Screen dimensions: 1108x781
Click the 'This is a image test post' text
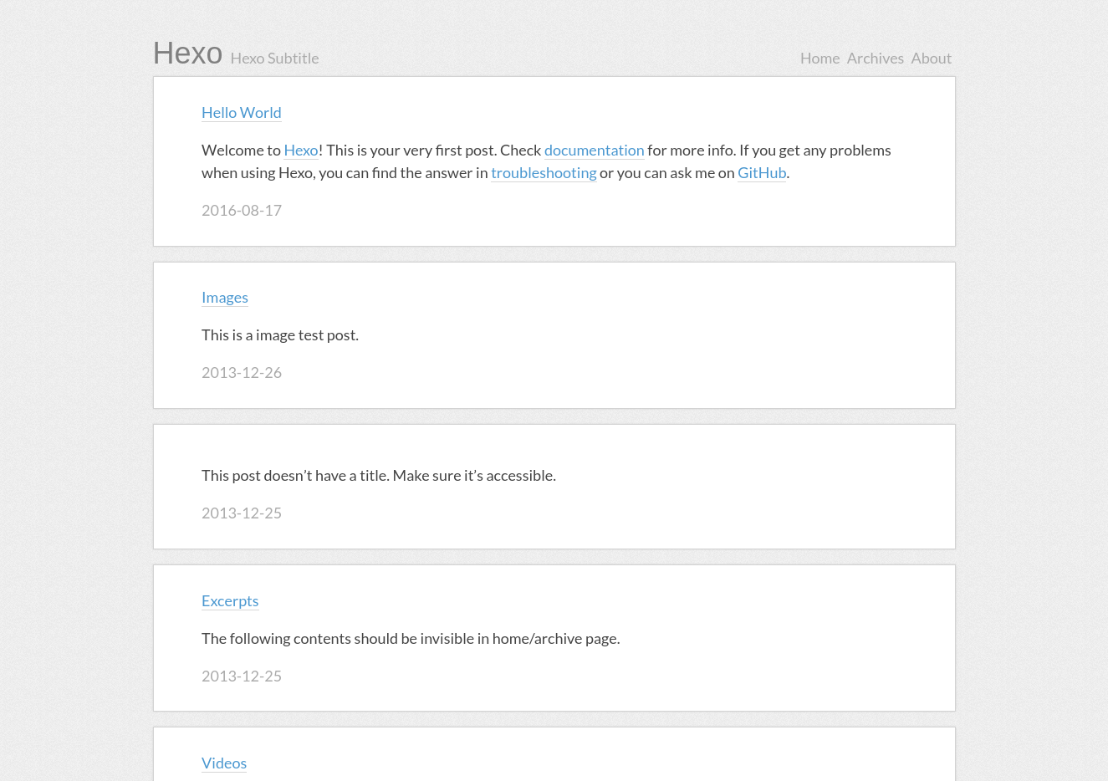pyautogui.click(x=279, y=335)
